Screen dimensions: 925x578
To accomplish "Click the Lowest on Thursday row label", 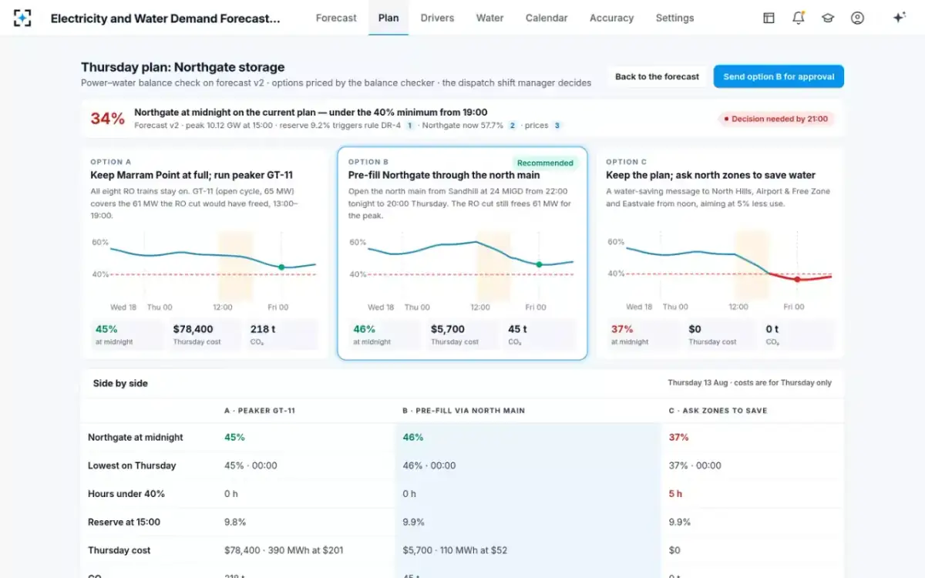I will click(x=132, y=465).
